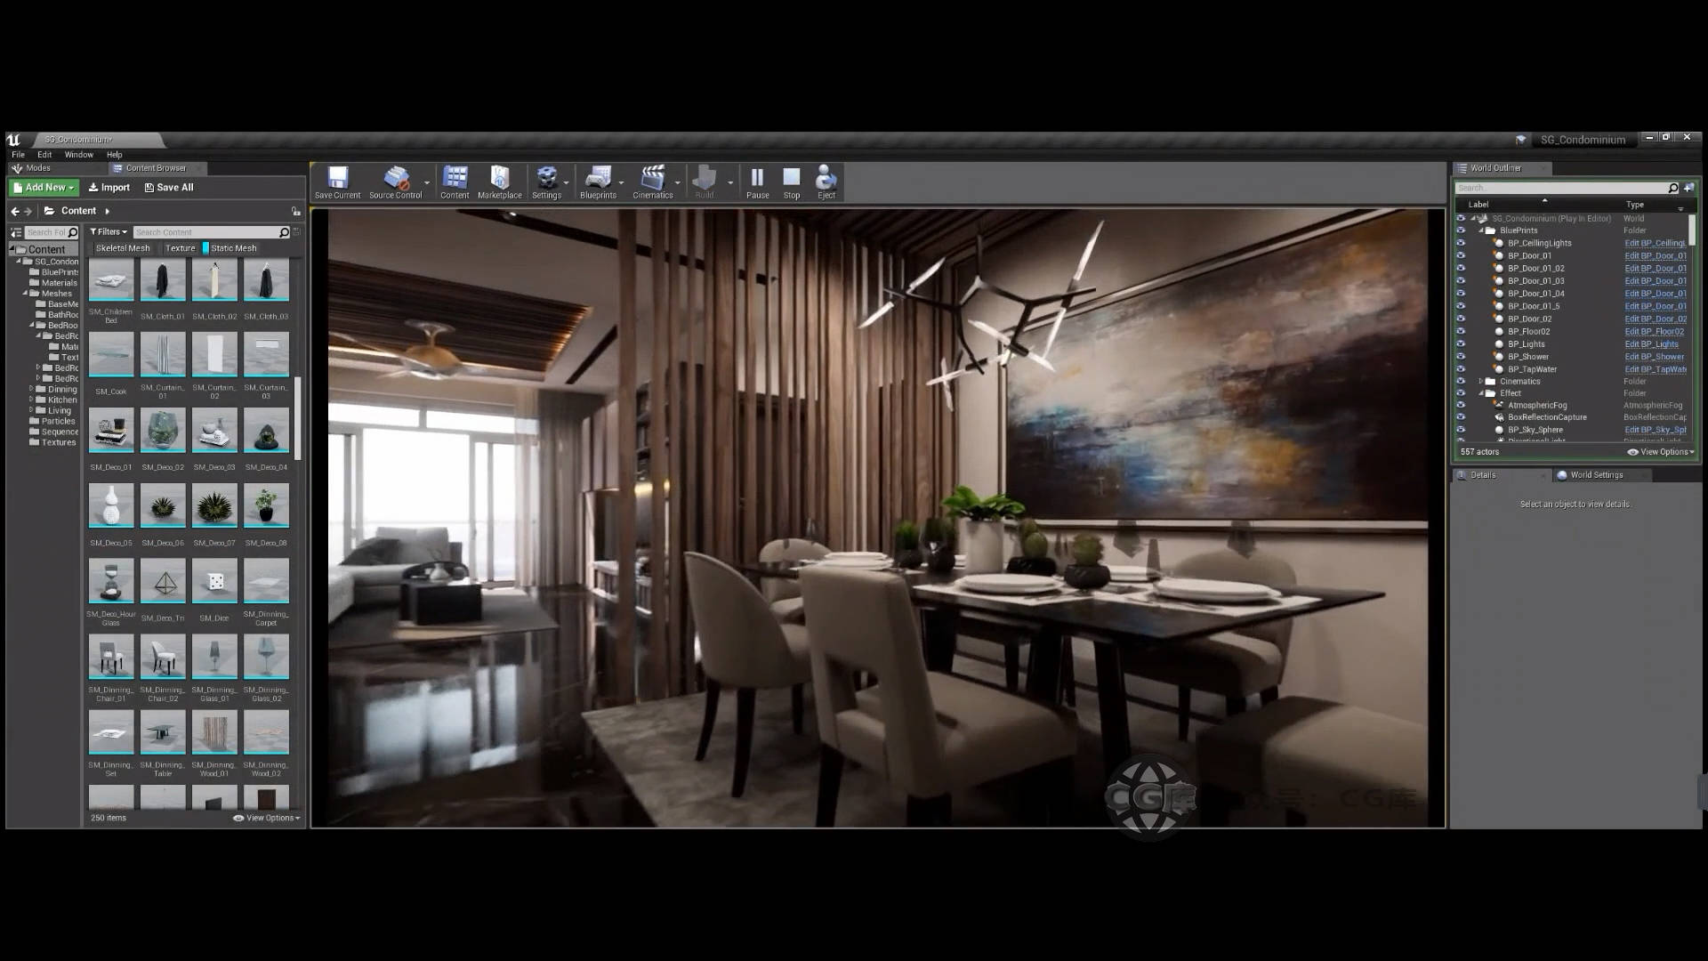Hide BP_CeilingLights via eye icon
Image resolution: width=1708 pixels, height=961 pixels.
[x=1461, y=243]
